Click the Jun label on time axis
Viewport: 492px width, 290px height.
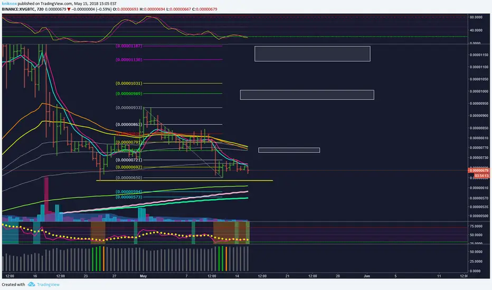(x=366, y=276)
